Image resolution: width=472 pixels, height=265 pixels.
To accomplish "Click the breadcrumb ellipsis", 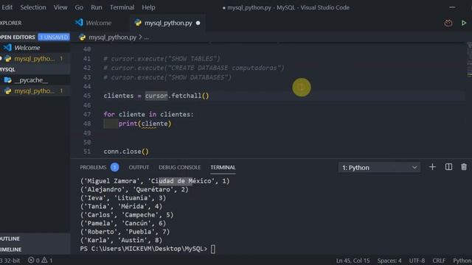I will [146, 38].
